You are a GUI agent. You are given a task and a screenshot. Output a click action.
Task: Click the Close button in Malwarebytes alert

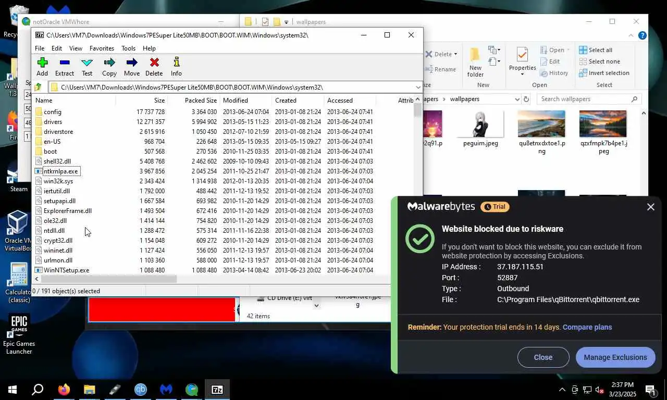coord(543,357)
